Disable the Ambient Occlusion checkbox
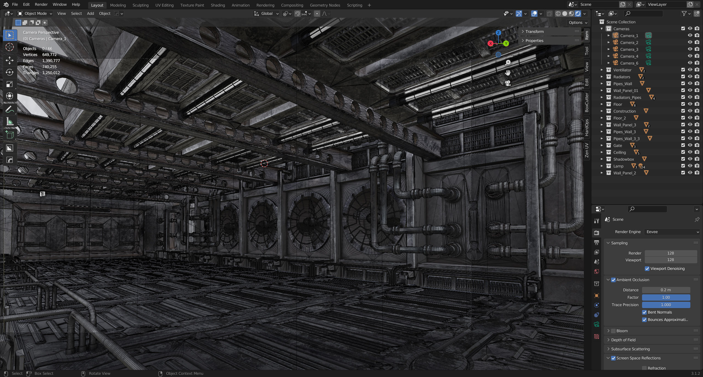 tap(613, 280)
